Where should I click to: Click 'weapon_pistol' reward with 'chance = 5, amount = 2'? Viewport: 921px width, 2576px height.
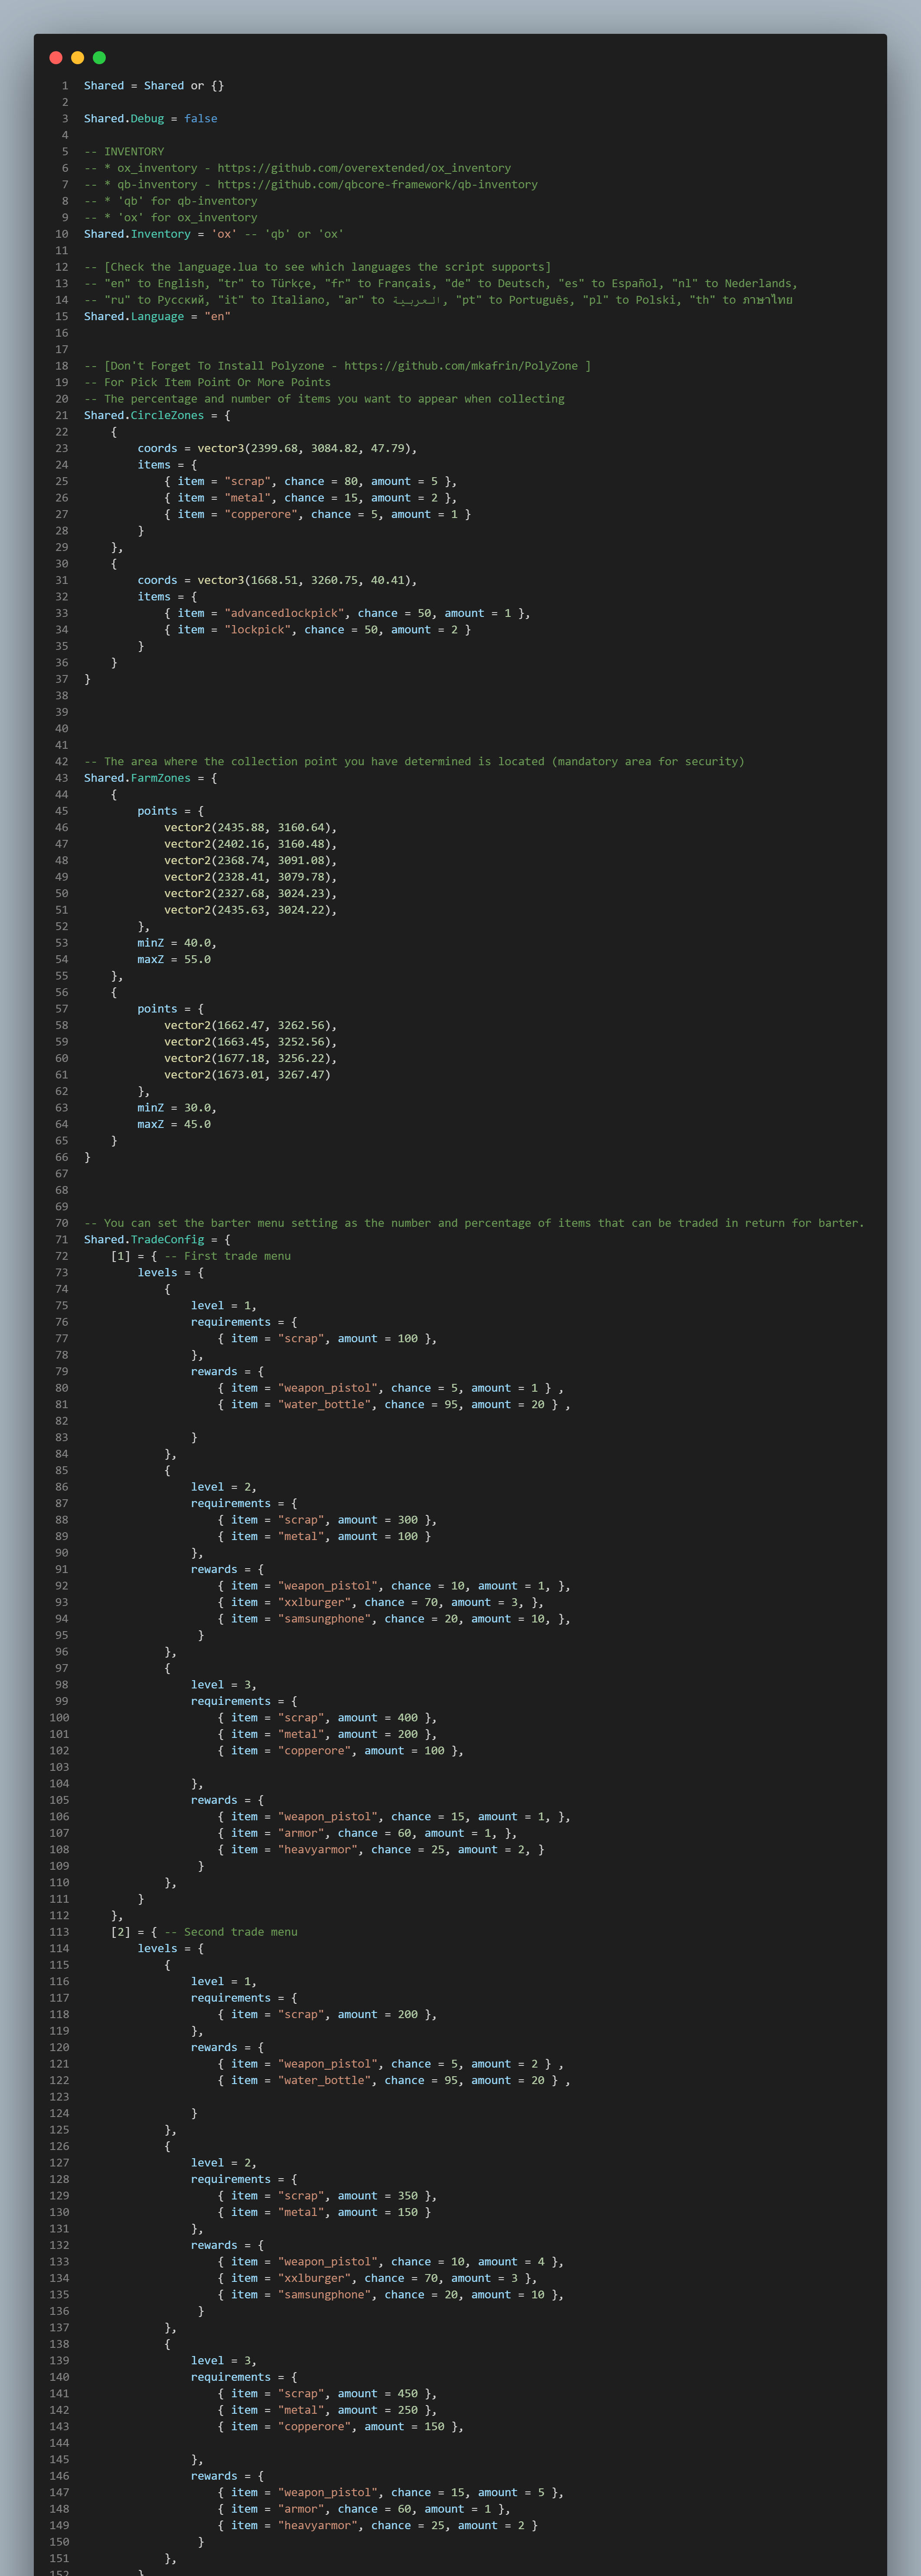(x=391, y=2064)
